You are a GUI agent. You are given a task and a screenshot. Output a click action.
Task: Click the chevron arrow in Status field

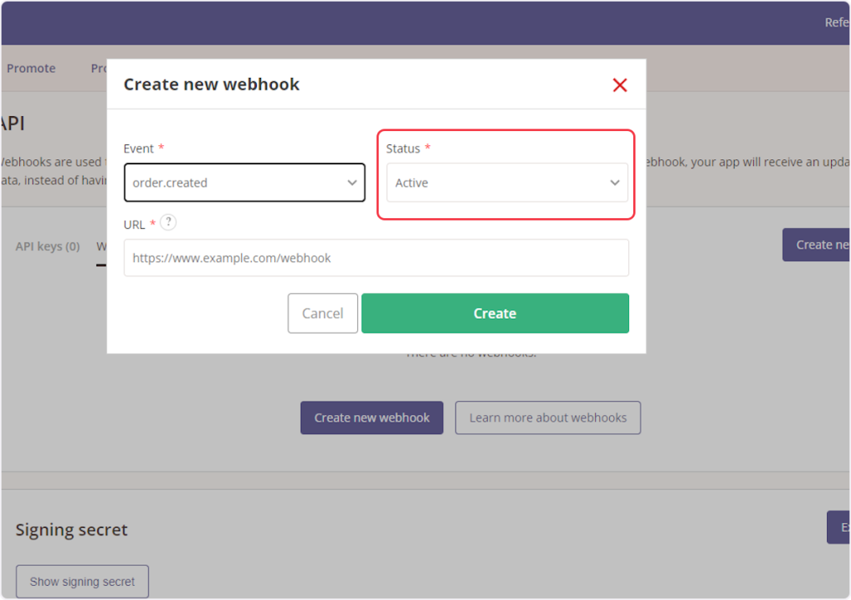tap(615, 183)
